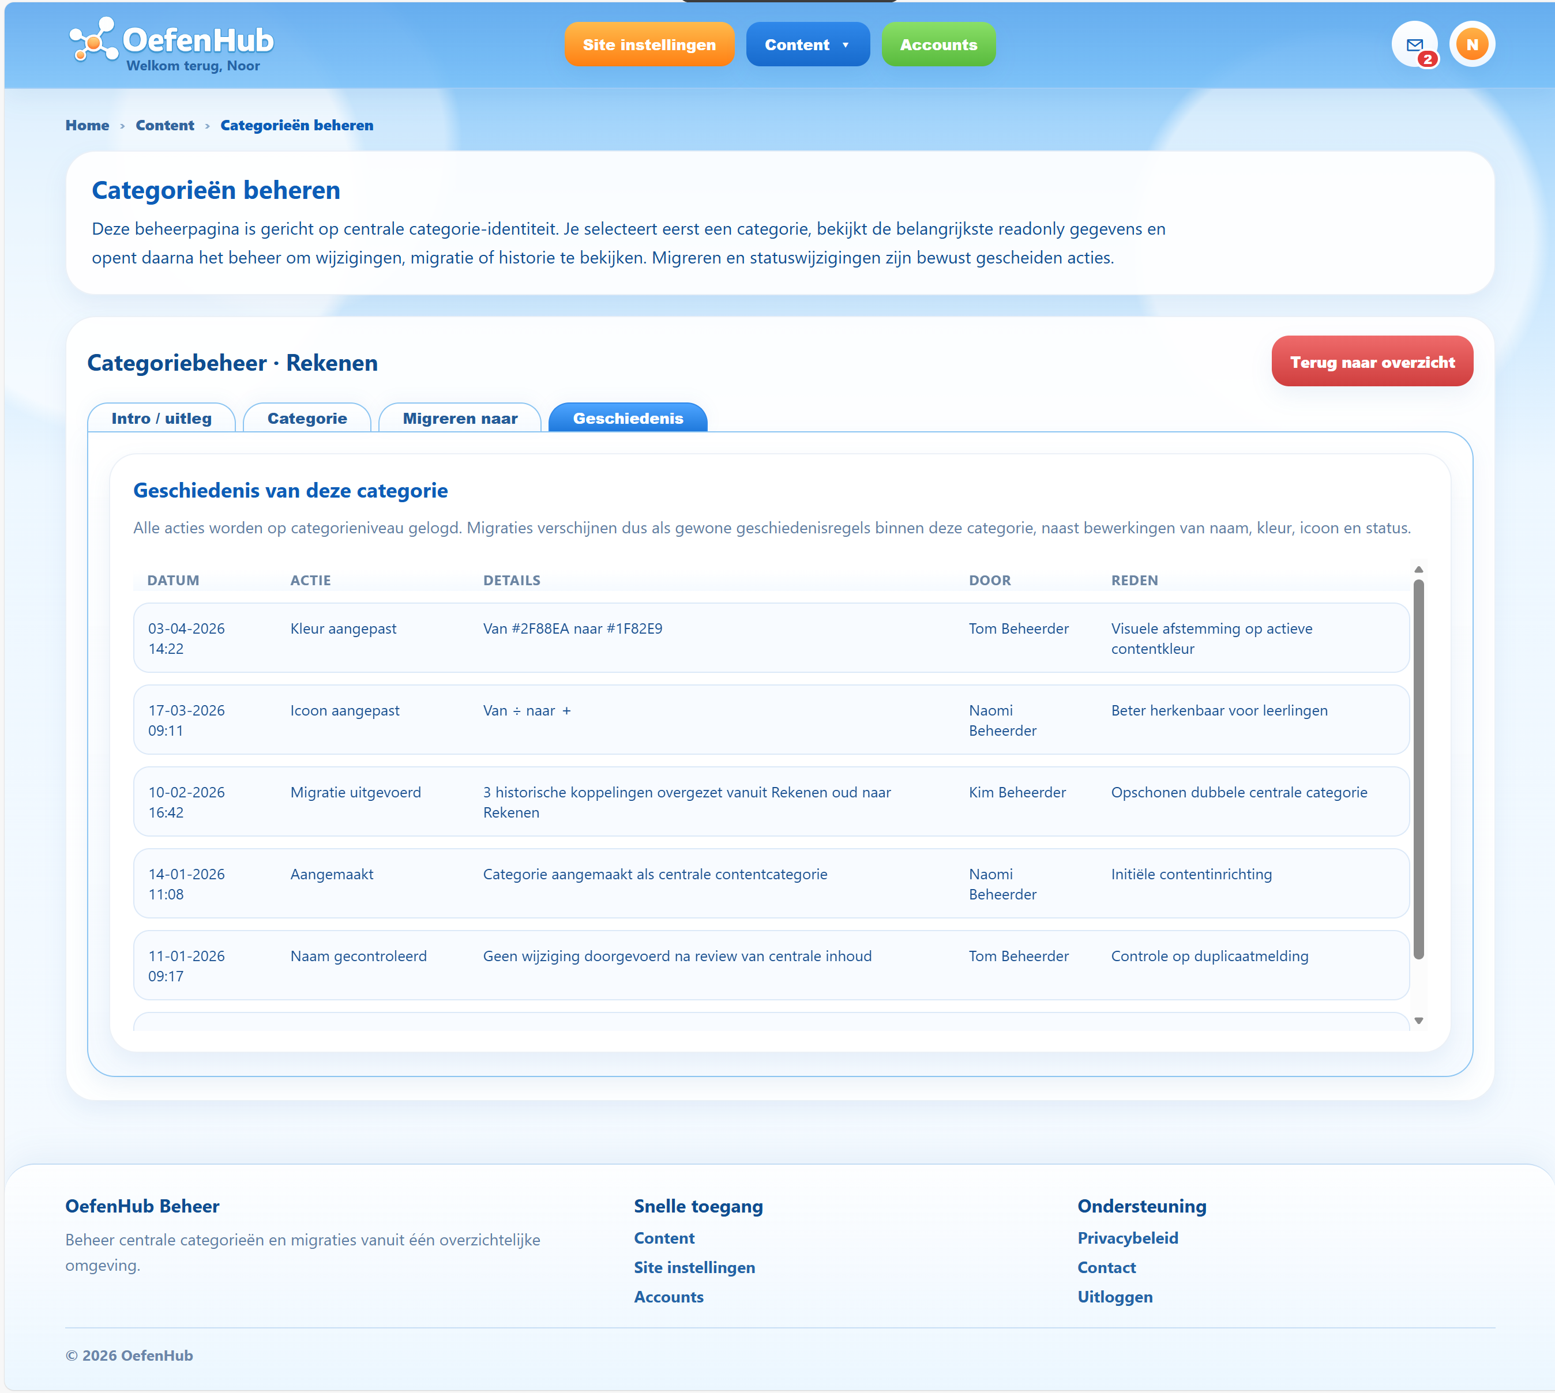Screen dimensions: 1555x1393
Task: Click the DATUM column header
Action: (173, 580)
